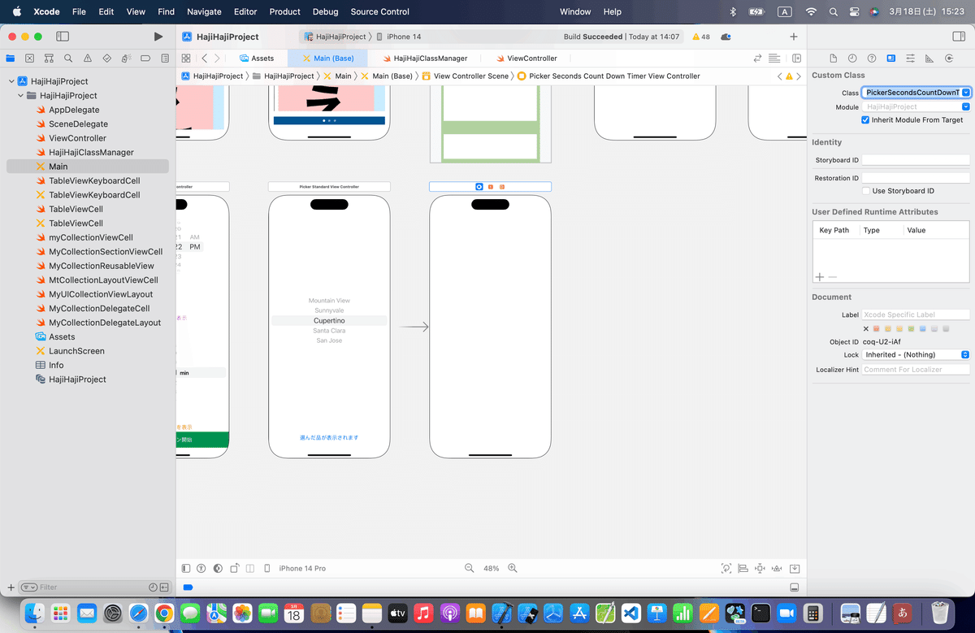Open the navigator filter options dropdown
The image size is (975, 633).
tap(29, 587)
